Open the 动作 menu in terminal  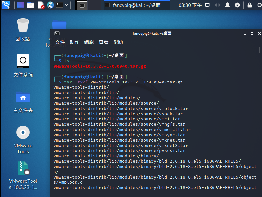(75, 42)
